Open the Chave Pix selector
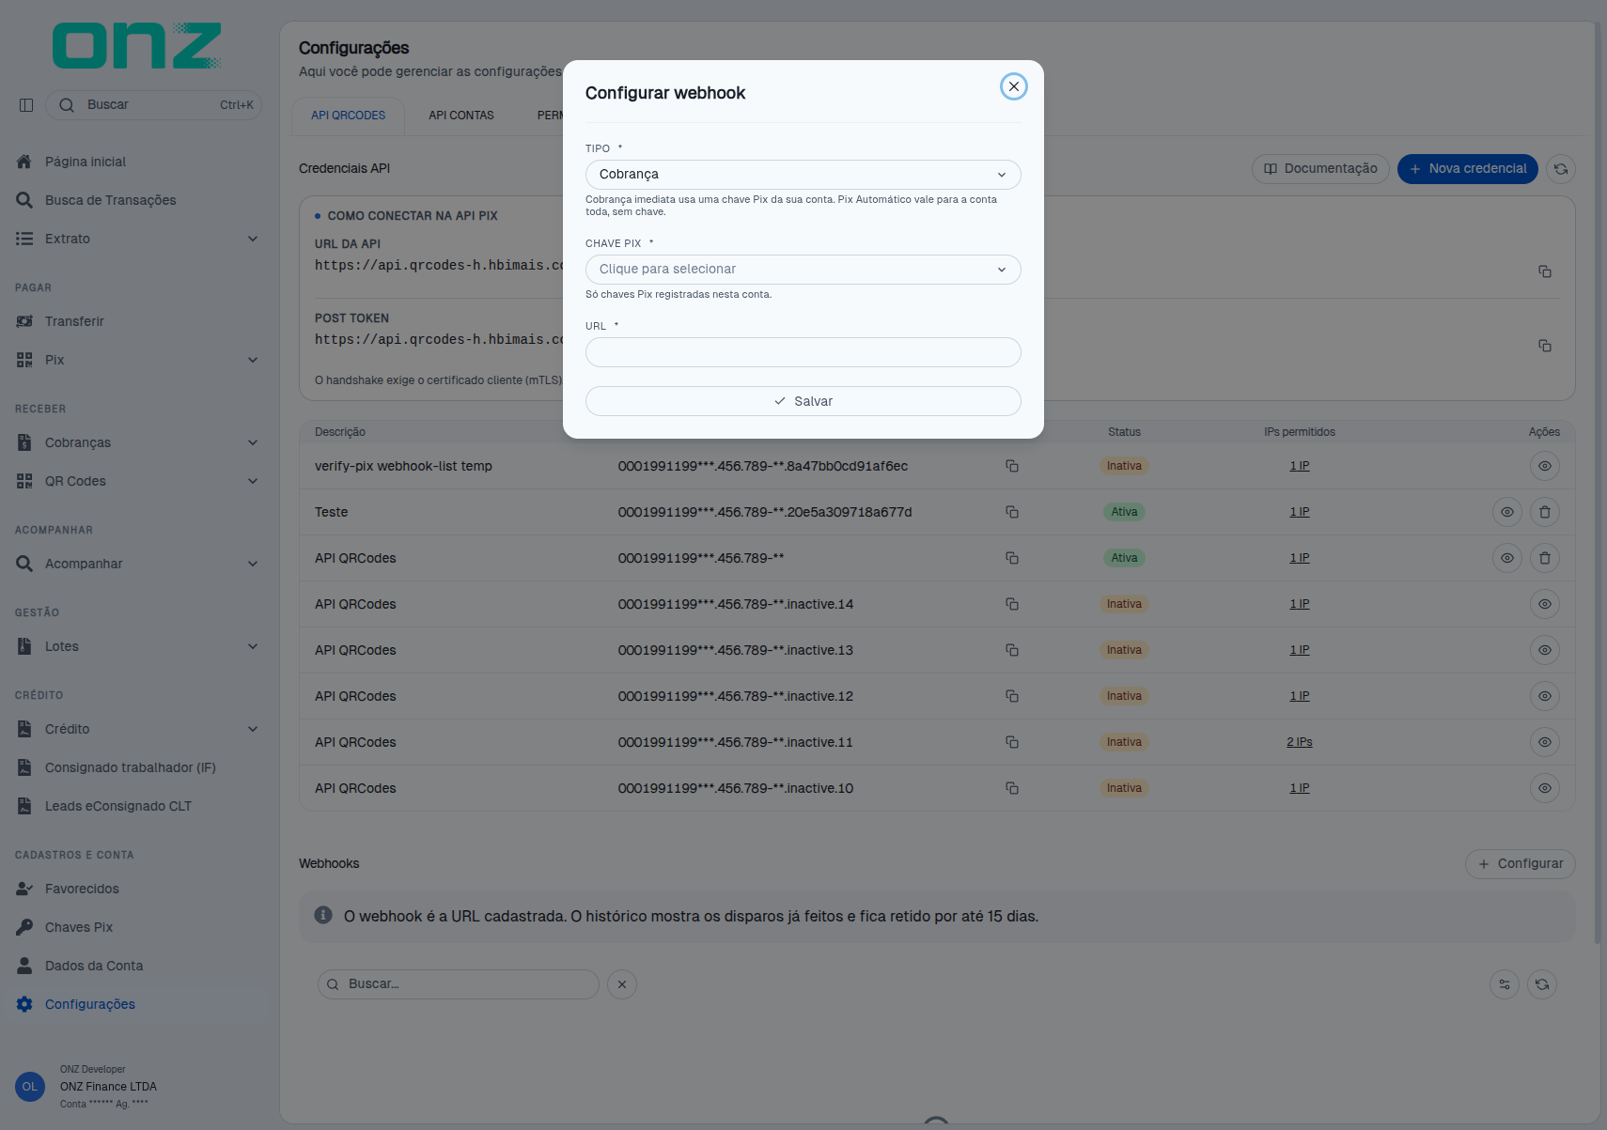Viewport: 1607px width, 1130px height. [x=803, y=270]
